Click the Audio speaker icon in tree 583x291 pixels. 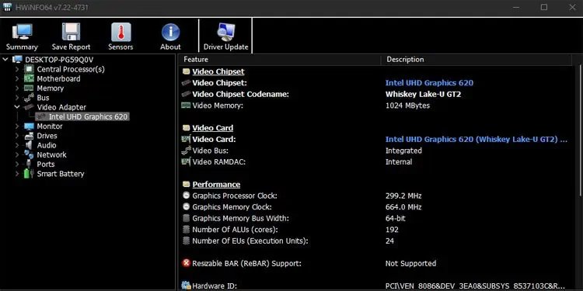29,145
